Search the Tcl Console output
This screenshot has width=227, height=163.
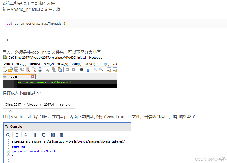8,135
